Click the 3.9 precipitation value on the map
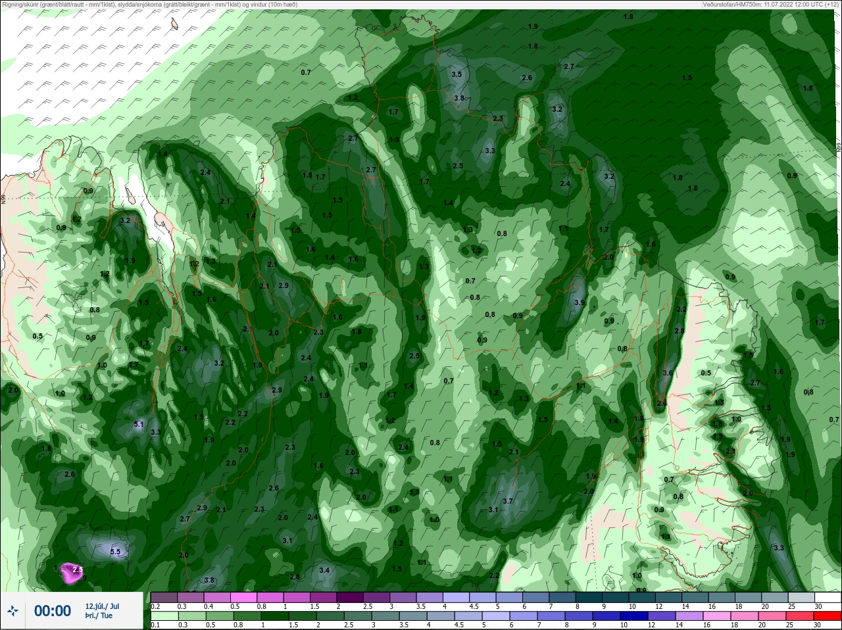 pos(579,303)
